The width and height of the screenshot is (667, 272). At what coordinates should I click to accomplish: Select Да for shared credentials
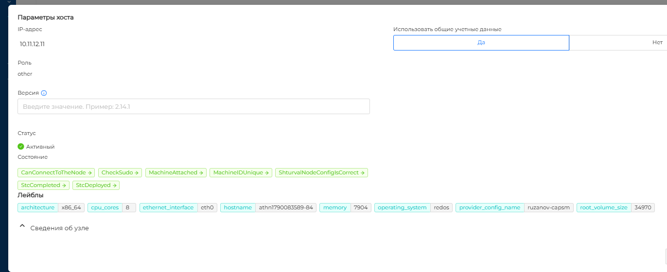pos(481,42)
